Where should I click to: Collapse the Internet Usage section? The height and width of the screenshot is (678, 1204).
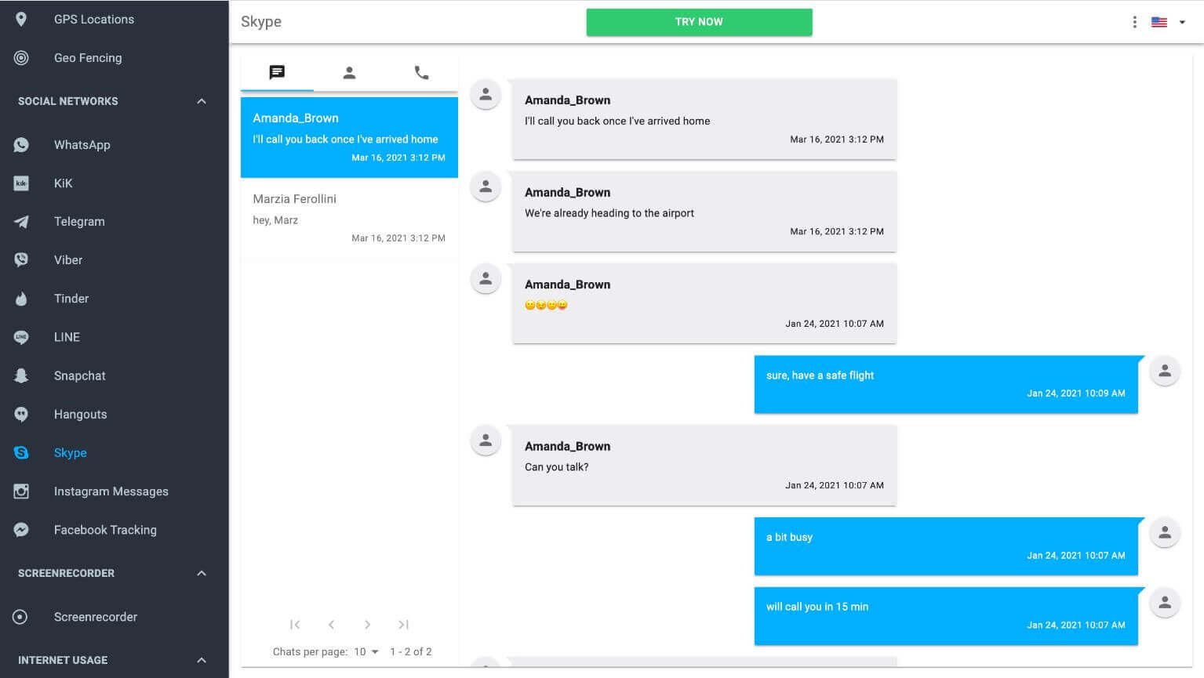(202, 660)
